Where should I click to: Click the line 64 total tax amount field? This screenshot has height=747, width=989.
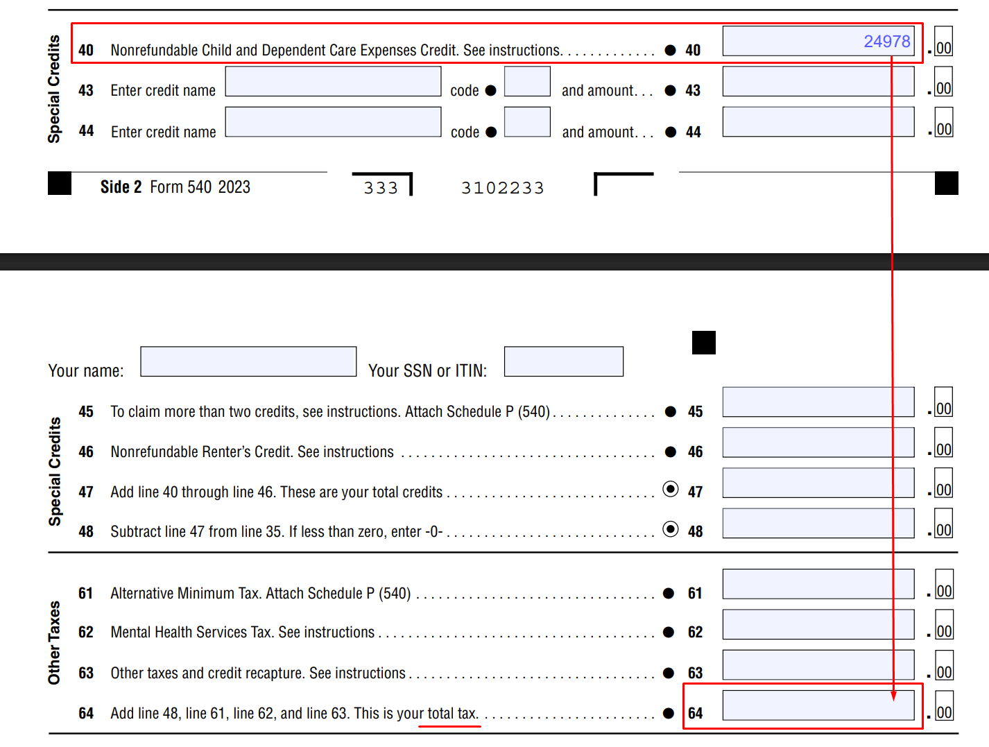coord(818,705)
